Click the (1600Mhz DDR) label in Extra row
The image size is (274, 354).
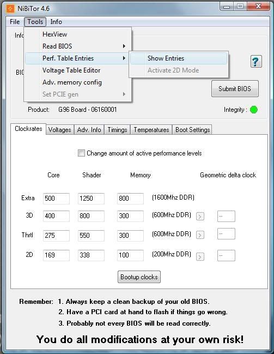tap(173, 197)
